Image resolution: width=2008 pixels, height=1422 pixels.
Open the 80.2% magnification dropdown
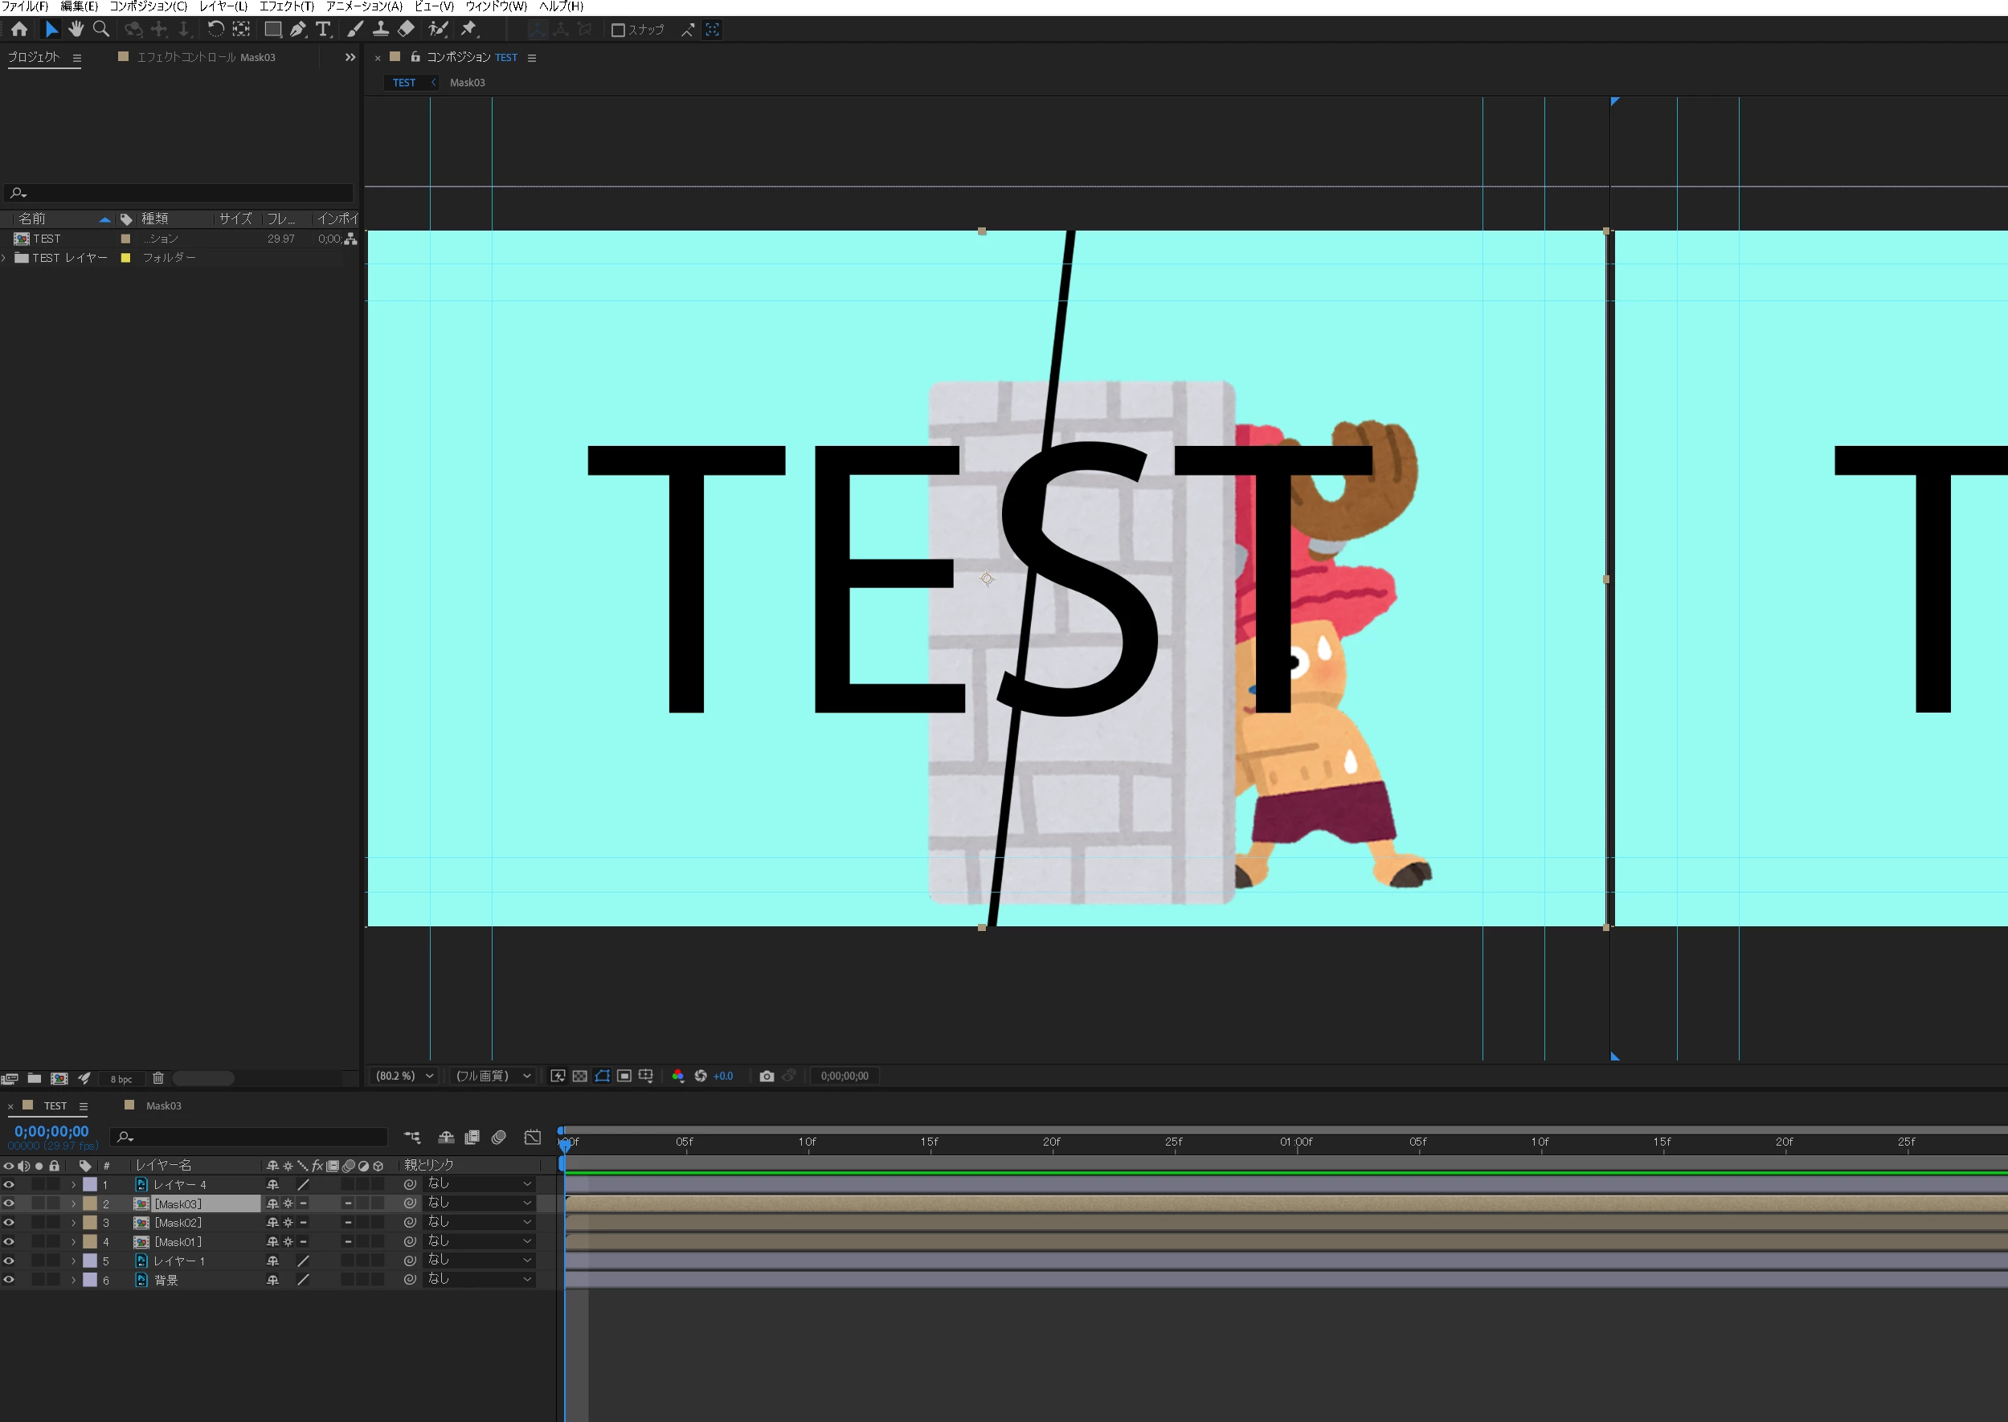point(405,1076)
